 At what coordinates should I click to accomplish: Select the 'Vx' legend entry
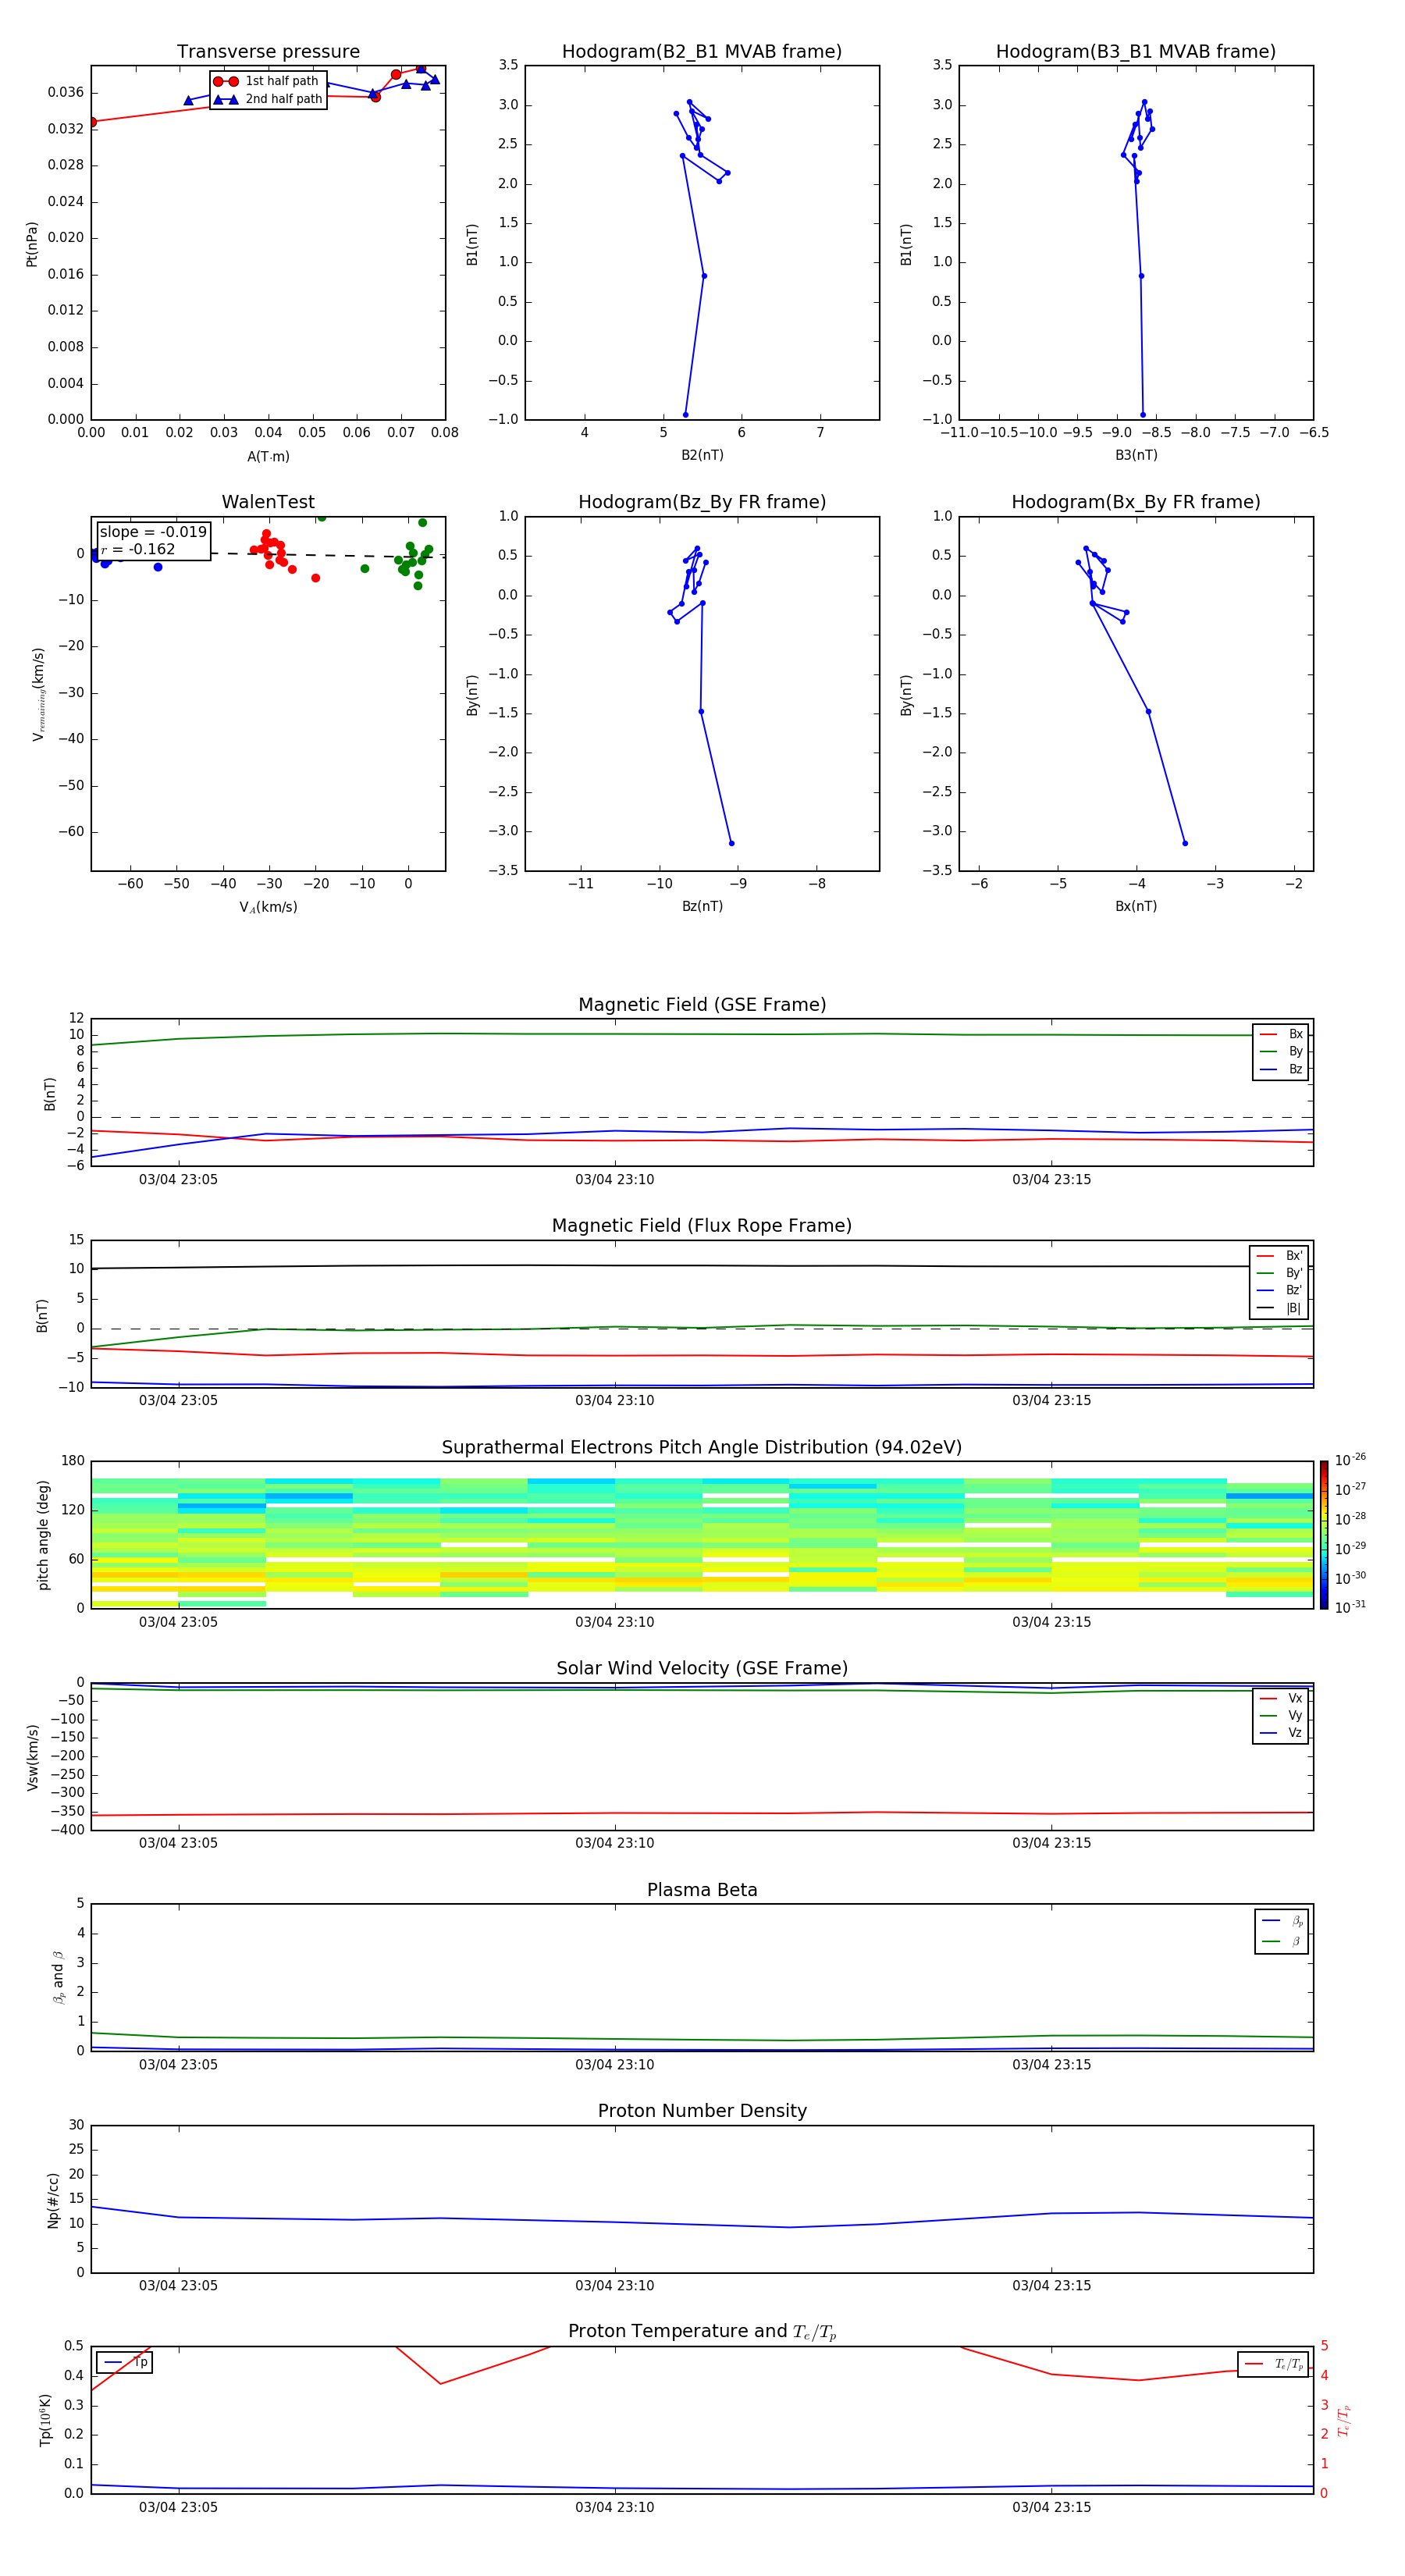[1281, 1698]
